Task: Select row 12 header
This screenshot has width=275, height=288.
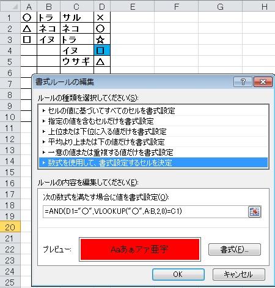Action: [10, 138]
